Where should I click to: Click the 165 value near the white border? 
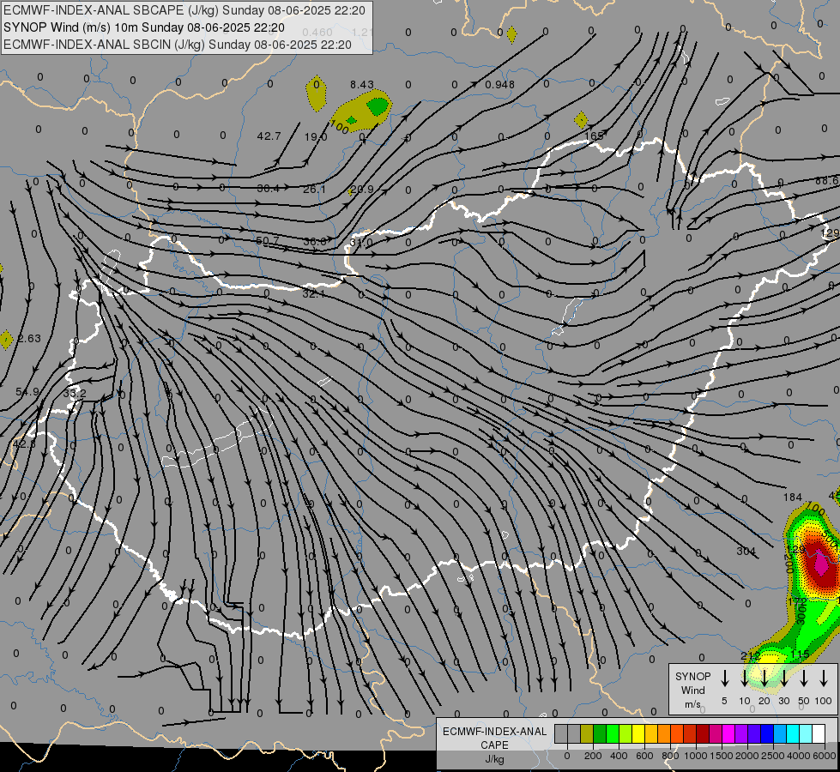point(594,136)
